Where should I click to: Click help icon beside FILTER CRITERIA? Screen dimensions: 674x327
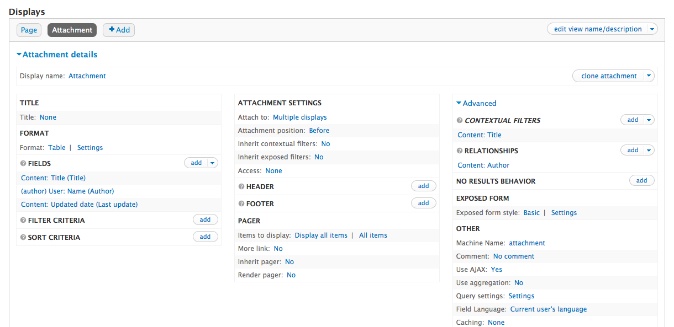click(x=23, y=221)
